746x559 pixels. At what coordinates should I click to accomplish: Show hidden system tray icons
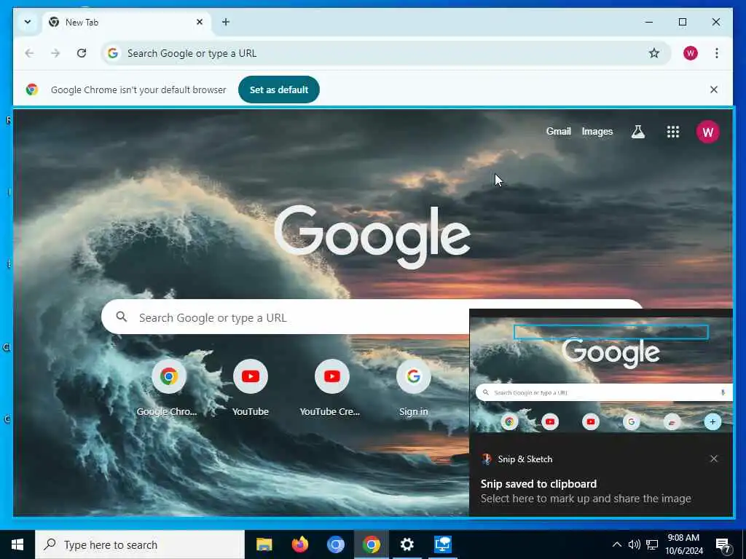click(x=616, y=544)
